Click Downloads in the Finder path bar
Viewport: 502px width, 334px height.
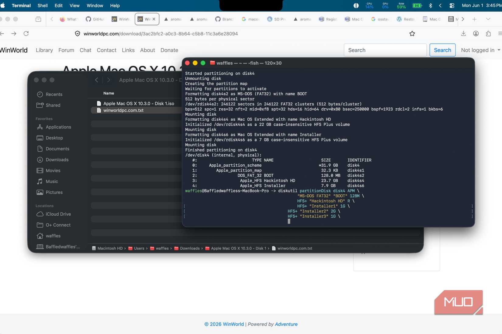(187, 248)
